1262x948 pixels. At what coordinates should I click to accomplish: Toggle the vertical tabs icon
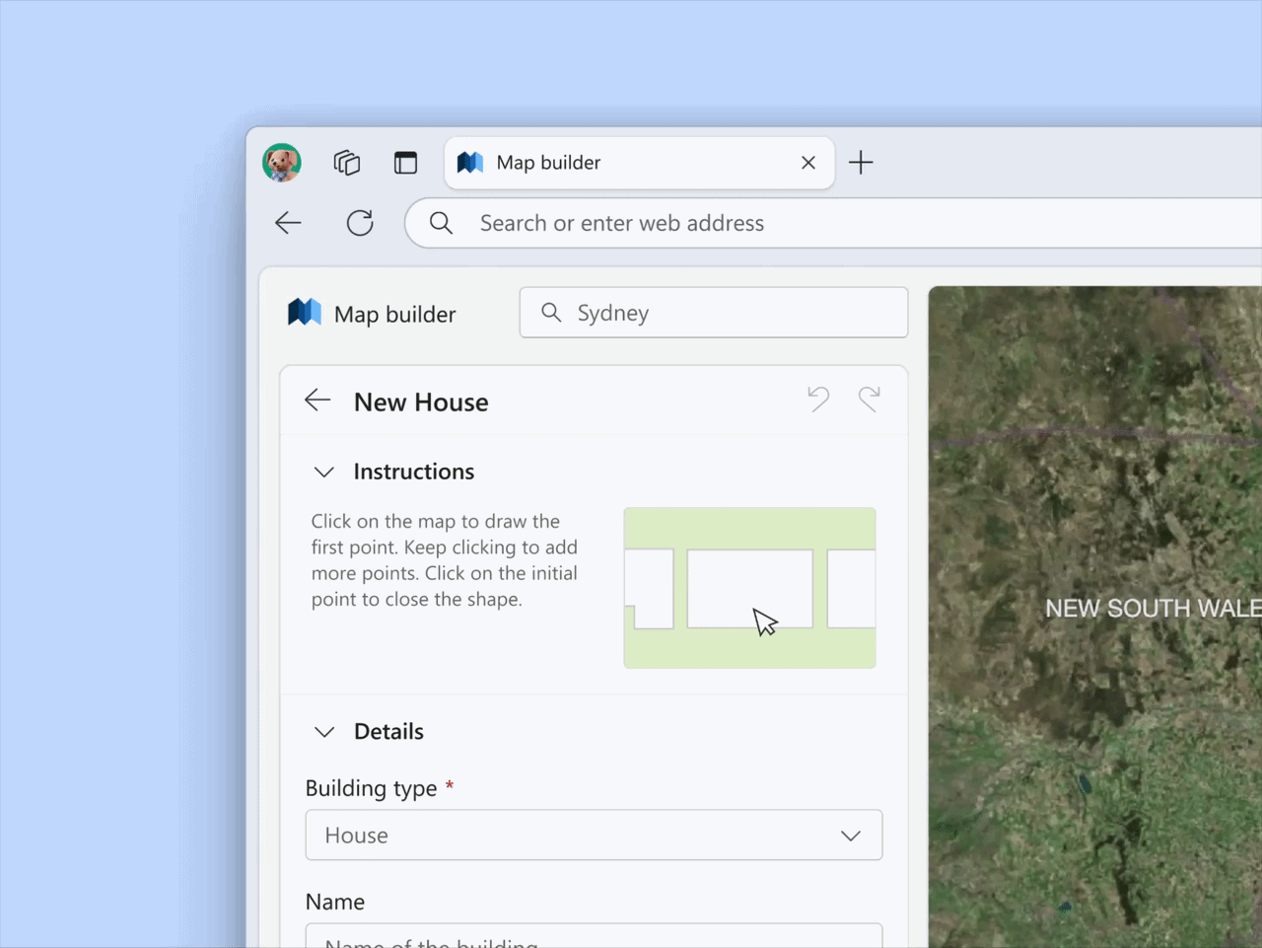405,163
